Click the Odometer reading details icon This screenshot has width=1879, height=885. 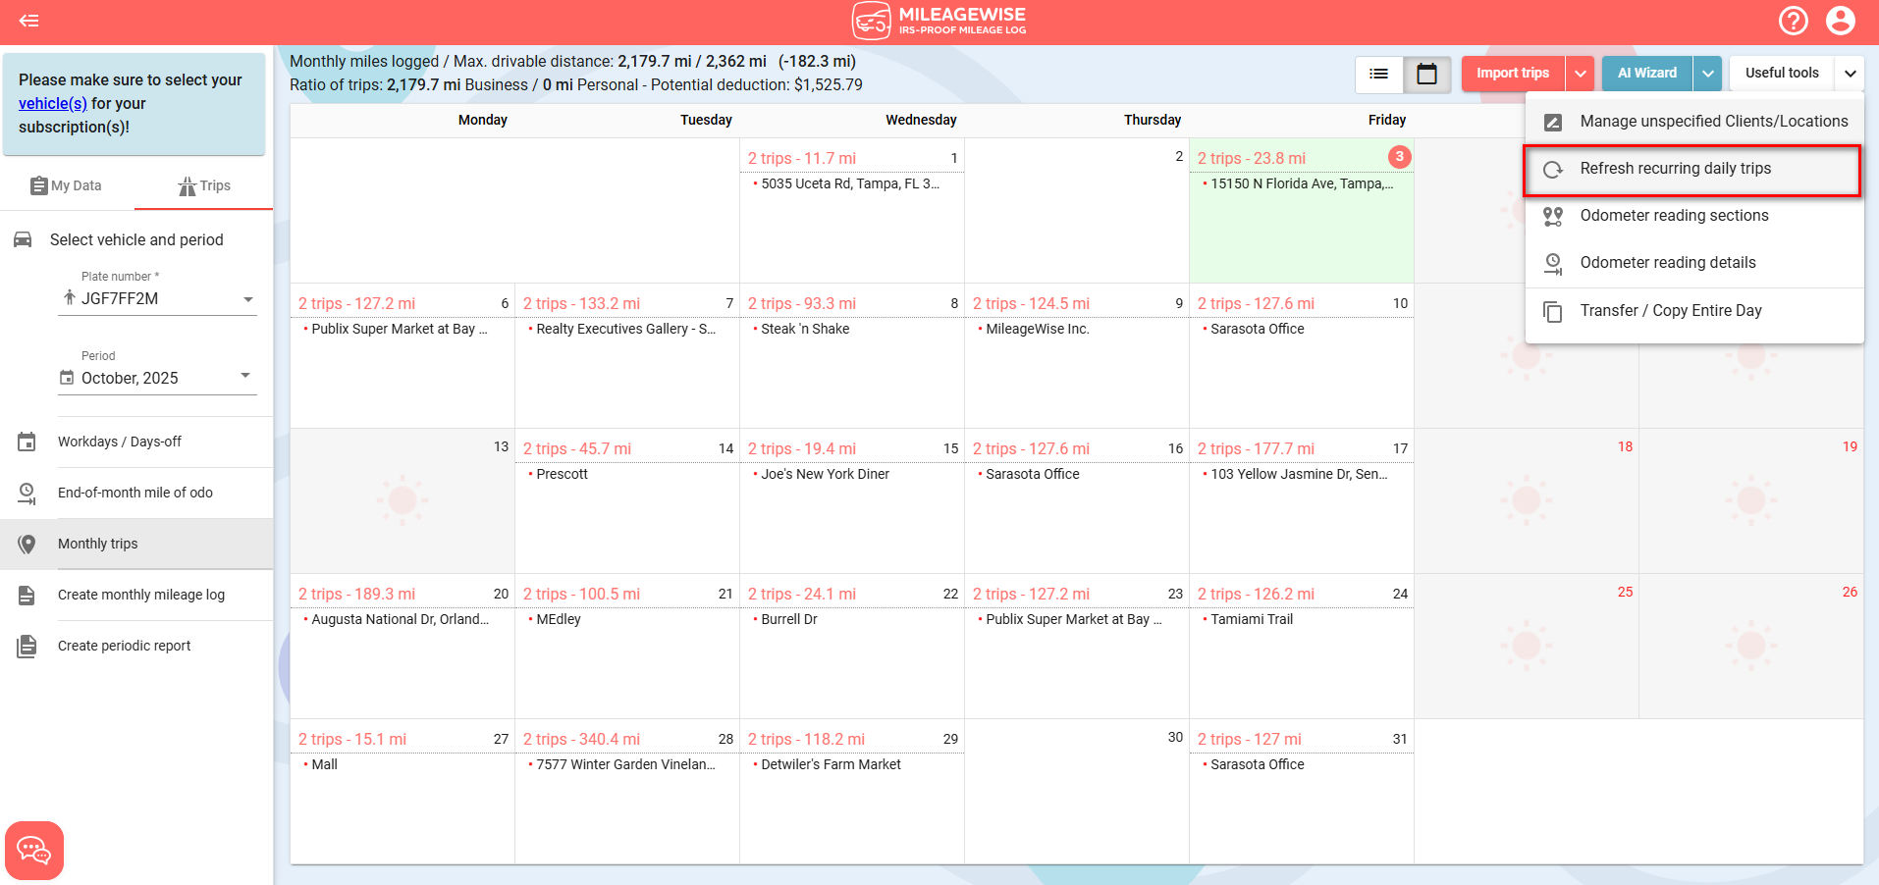click(x=1553, y=263)
